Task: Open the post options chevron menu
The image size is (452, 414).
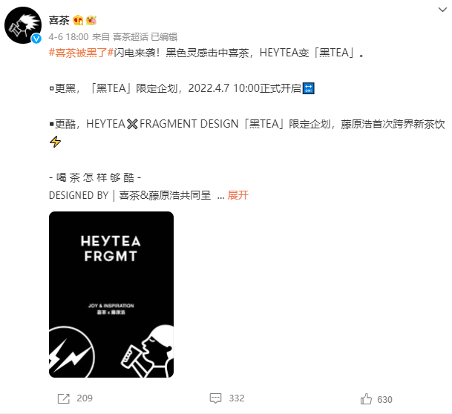Action: pos(442,10)
